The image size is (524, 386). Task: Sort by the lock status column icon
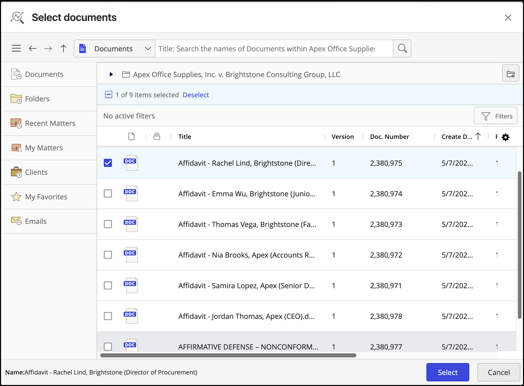157,137
